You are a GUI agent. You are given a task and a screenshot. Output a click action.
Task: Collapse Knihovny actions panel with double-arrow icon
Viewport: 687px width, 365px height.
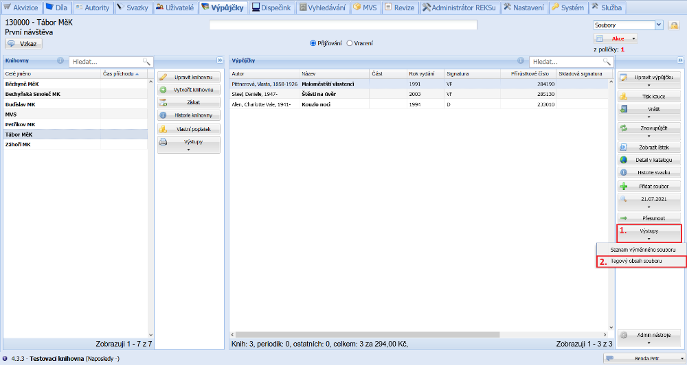click(x=219, y=60)
